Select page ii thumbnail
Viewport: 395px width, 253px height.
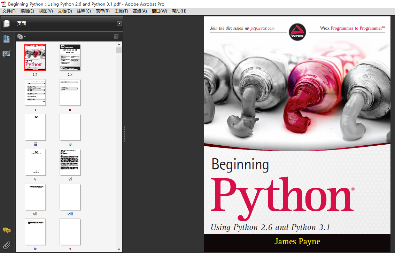(x=70, y=92)
